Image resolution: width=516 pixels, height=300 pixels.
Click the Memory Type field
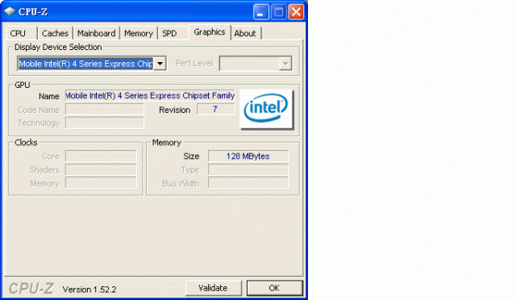248,169
